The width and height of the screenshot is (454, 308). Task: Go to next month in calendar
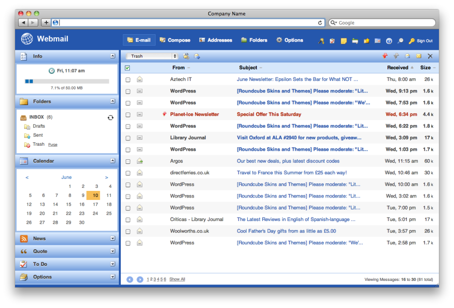[x=107, y=177]
